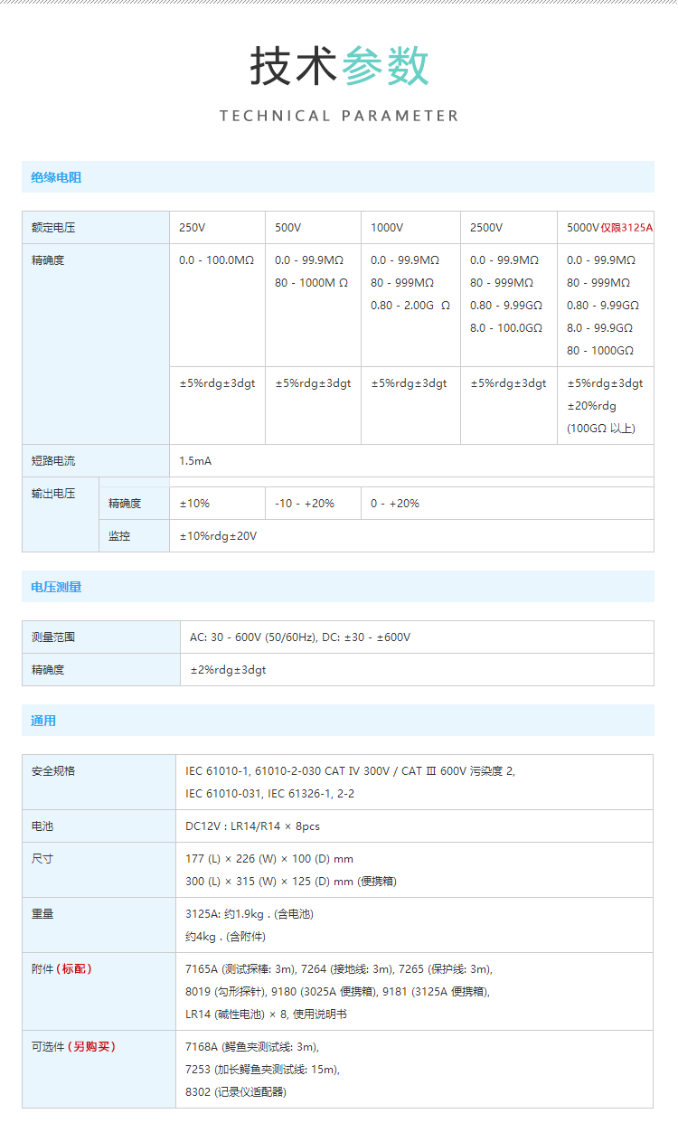Click the 监控 sub-row label
This screenshot has height=1123, width=678.
(119, 536)
